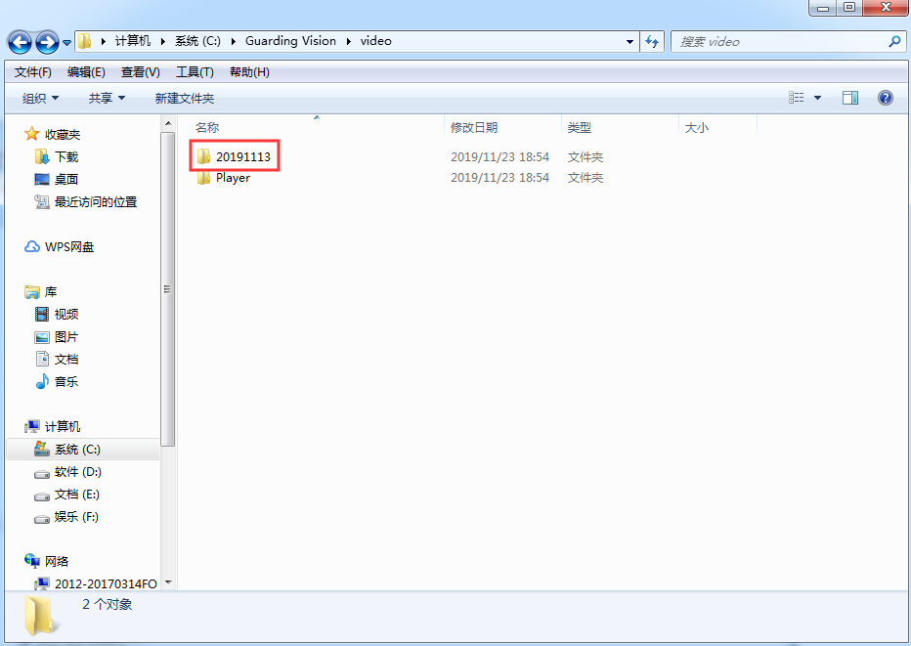
Task: Select Guarding Vision in the address breadcrumb
Action: coord(290,41)
